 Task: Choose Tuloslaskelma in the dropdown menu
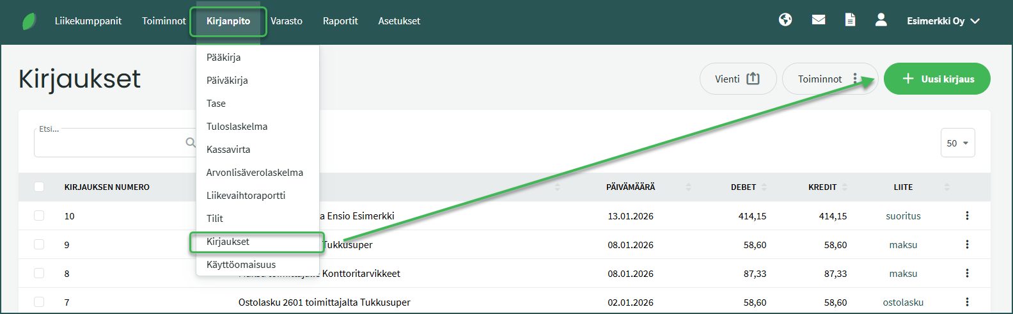click(x=237, y=127)
